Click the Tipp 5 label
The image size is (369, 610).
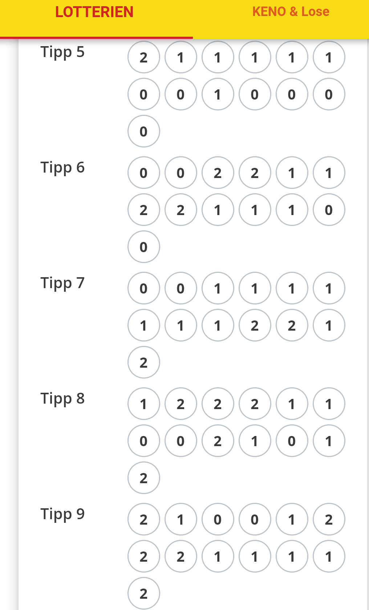(62, 52)
